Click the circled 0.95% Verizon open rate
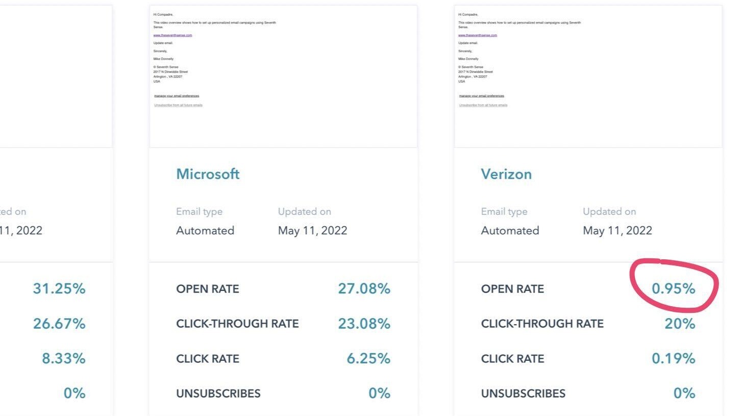 coord(673,289)
